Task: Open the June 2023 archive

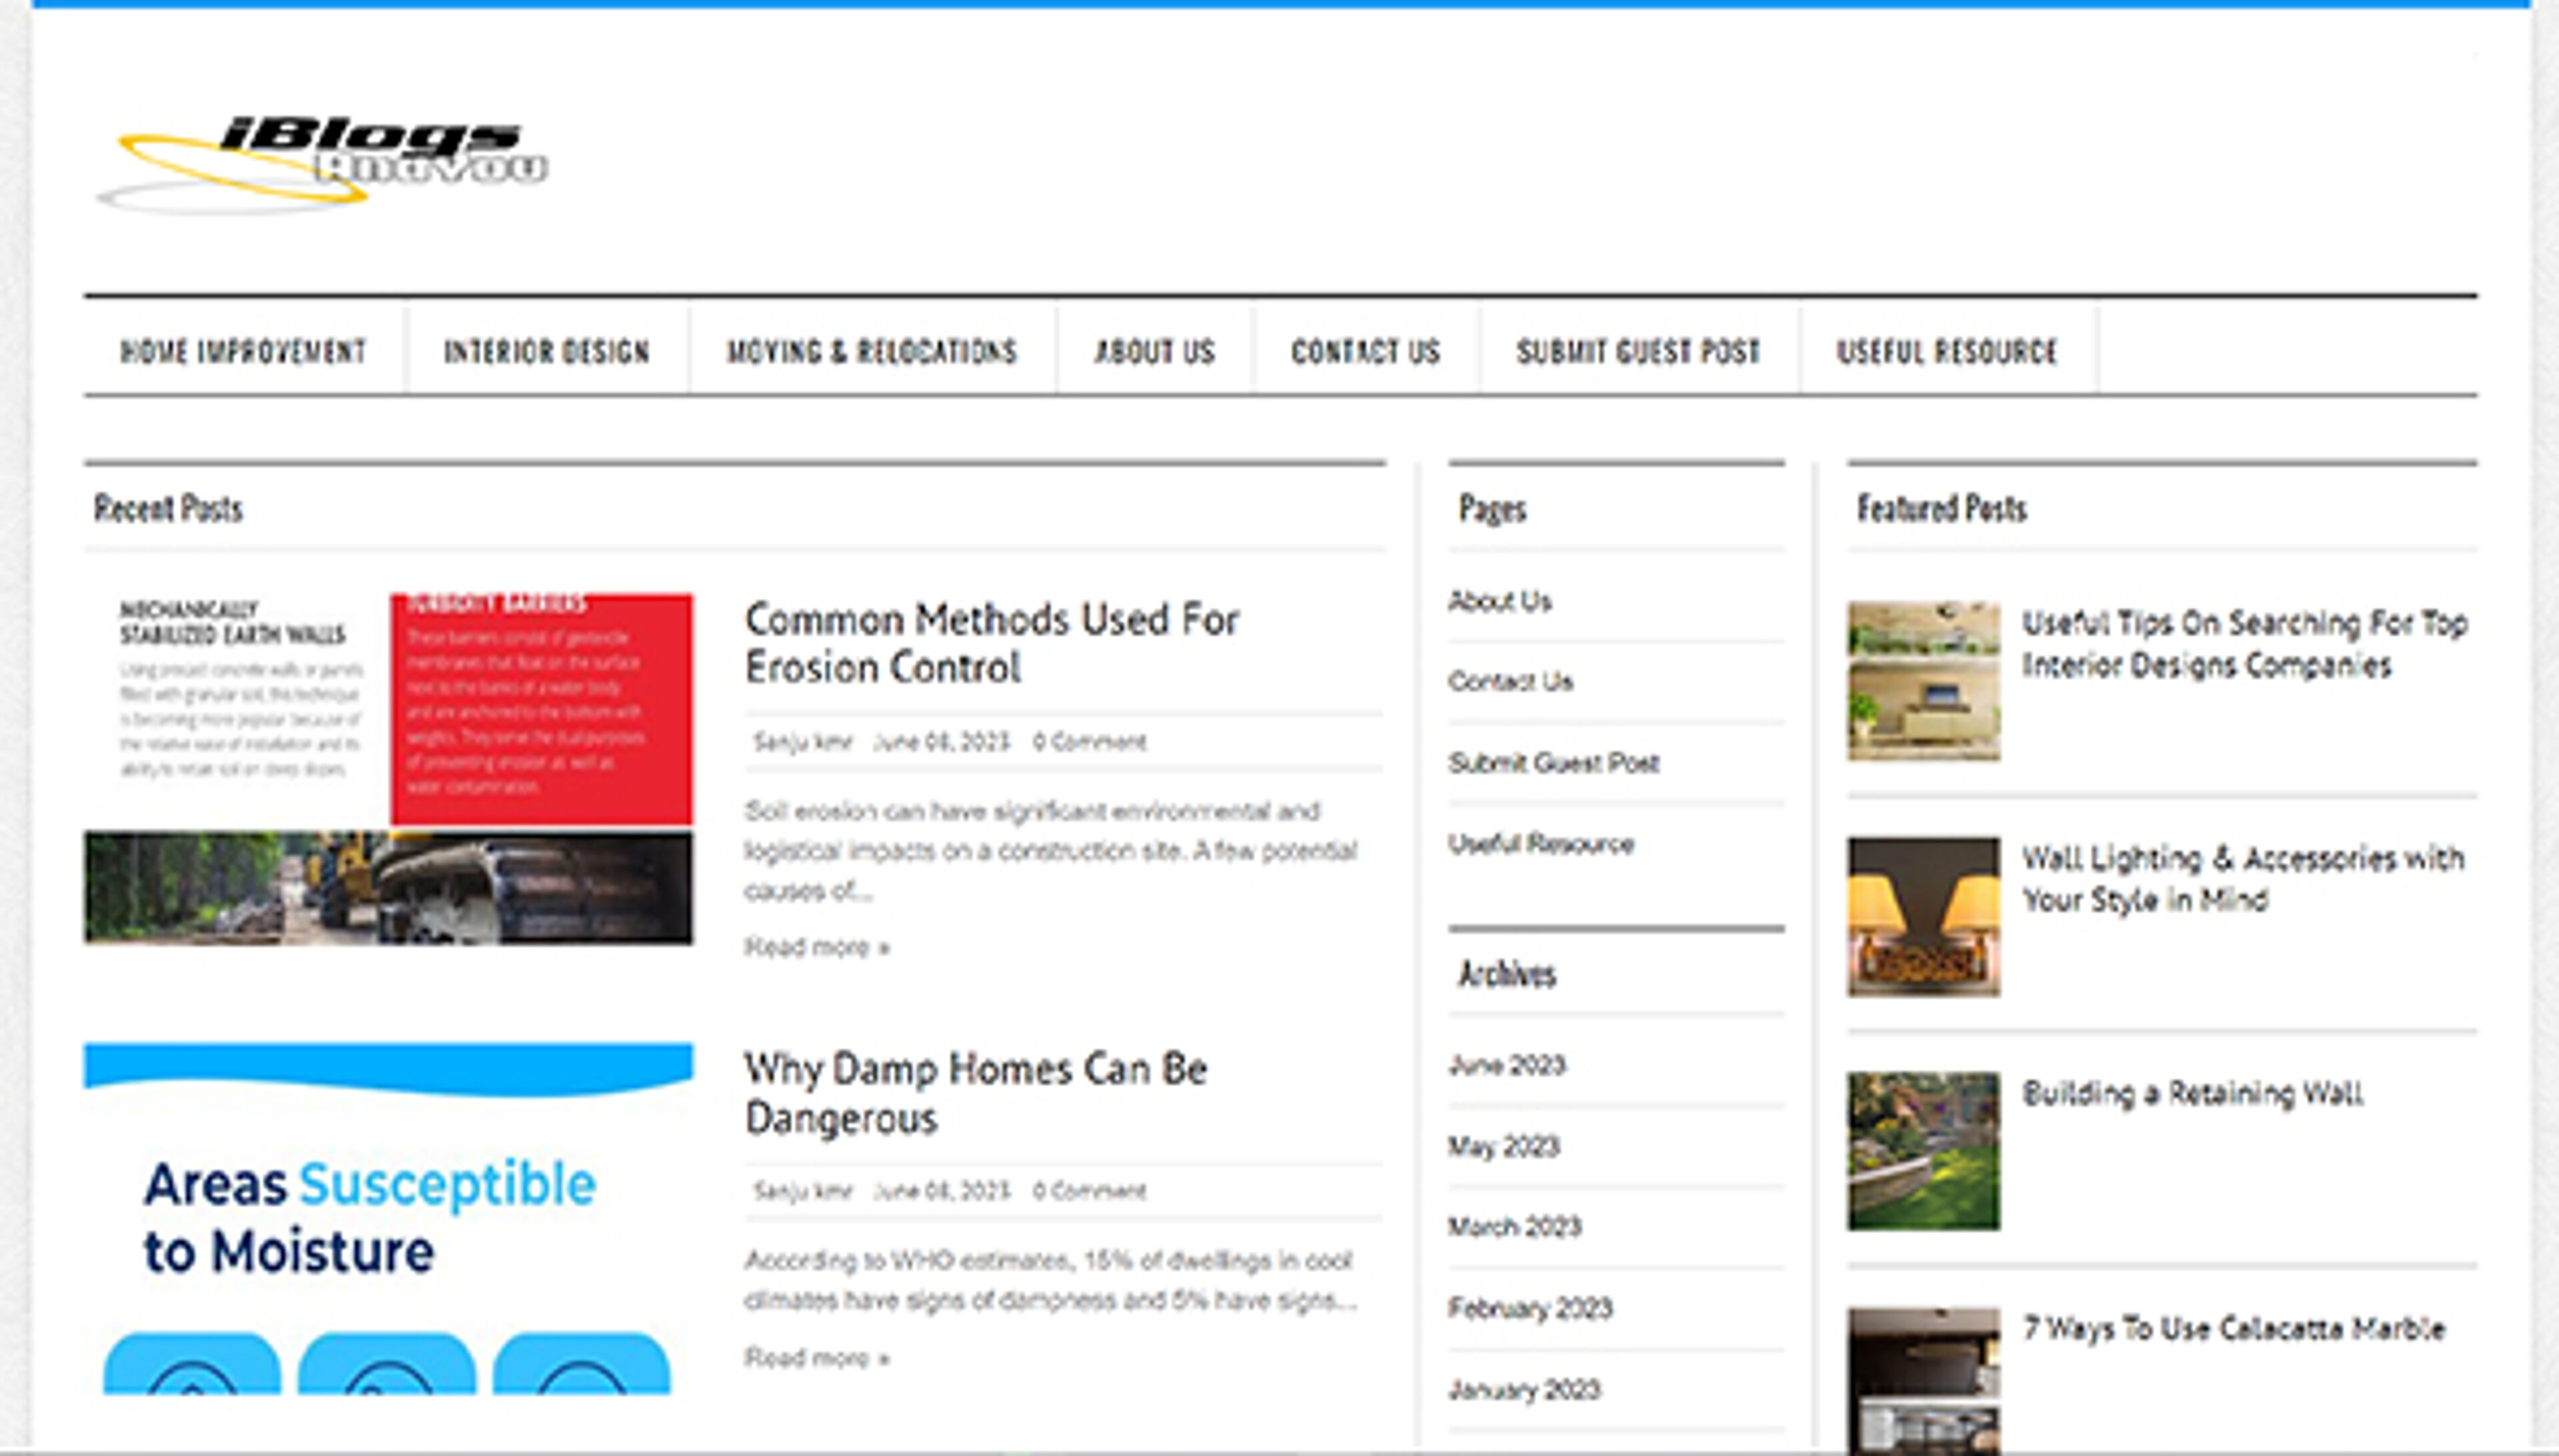Action: (1507, 1065)
